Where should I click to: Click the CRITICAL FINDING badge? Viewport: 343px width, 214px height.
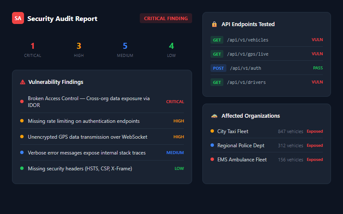coord(165,18)
